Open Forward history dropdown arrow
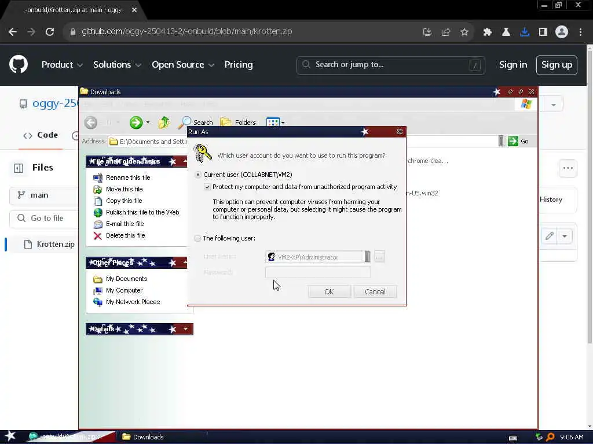Viewport: 593px width, 444px height. tap(148, 123)
